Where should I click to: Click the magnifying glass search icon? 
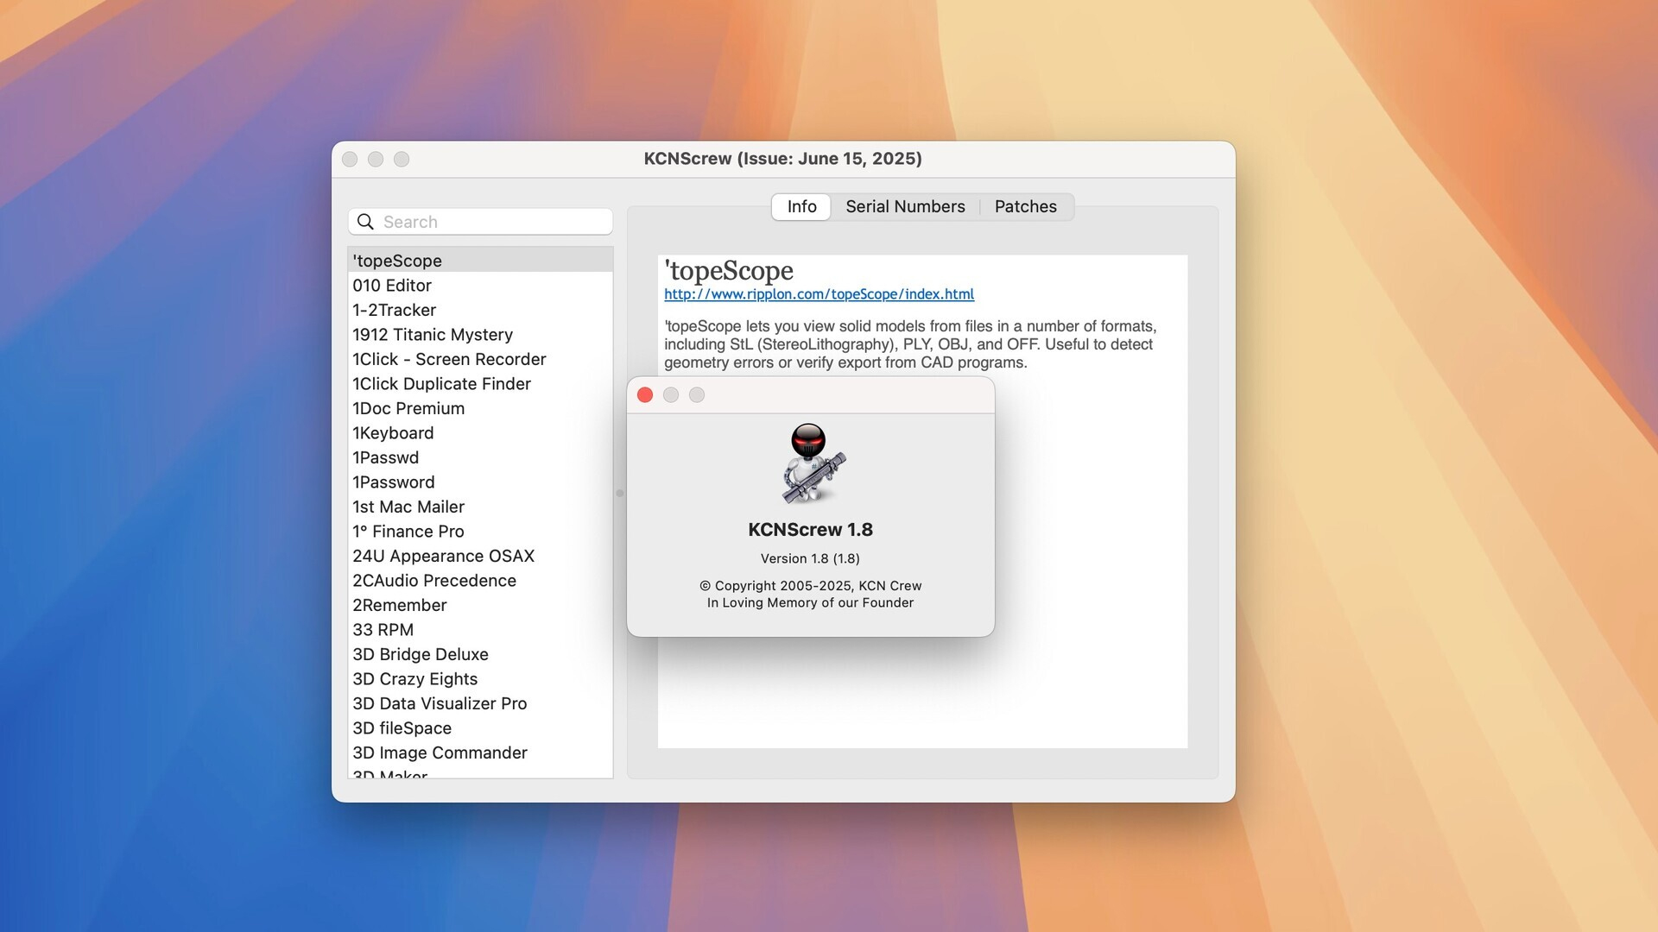[x=365, y=222]
